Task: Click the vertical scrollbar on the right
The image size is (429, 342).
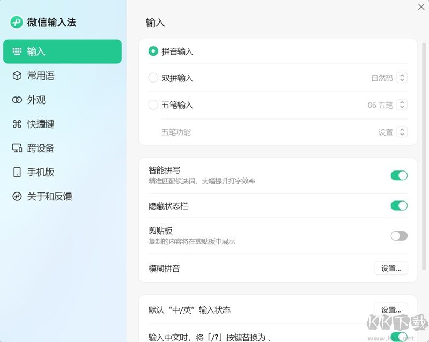Action: 424,156
